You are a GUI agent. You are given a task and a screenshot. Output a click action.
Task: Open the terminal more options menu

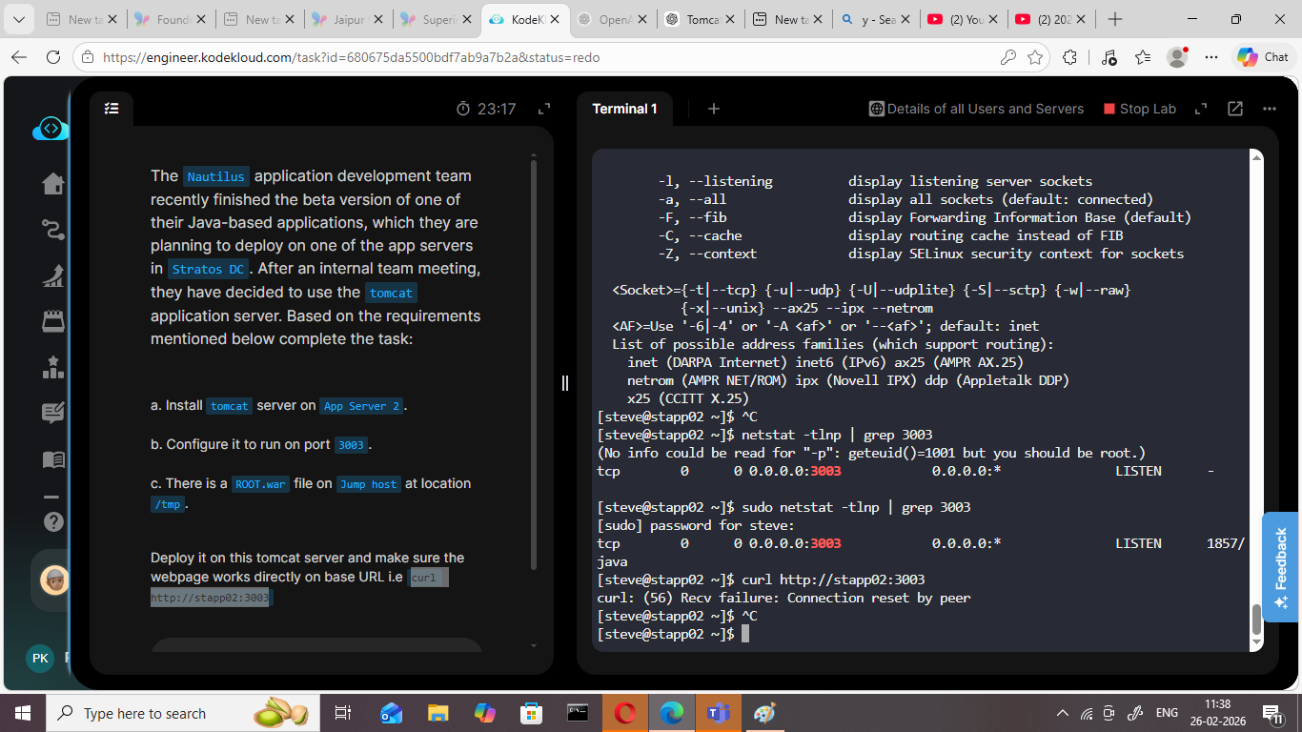(1269, 109)
